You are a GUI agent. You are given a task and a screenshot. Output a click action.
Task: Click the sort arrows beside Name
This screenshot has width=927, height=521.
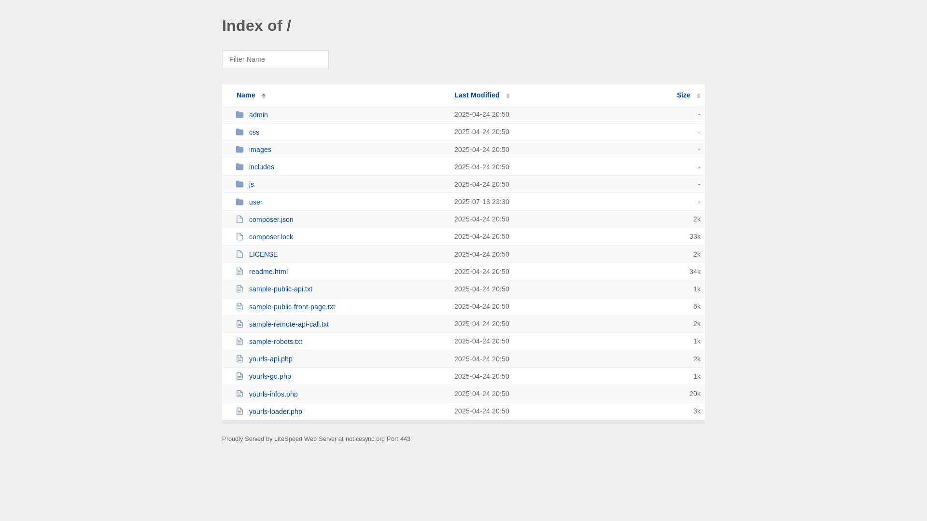[264, 96]
